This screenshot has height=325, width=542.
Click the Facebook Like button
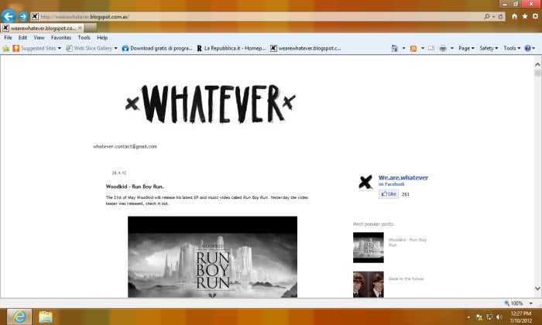tap(388, 194)
